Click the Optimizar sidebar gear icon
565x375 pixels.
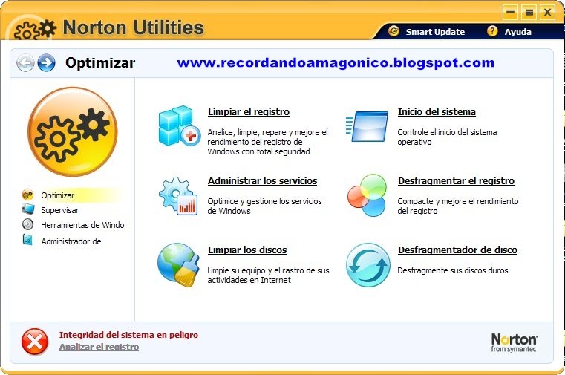pos(27,195)
